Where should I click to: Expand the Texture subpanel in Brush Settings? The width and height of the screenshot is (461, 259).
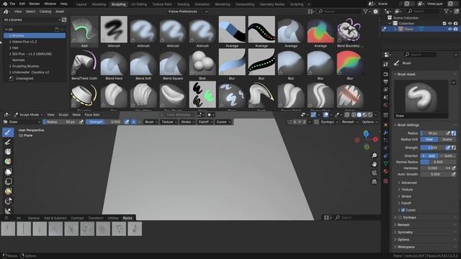pyautogui.click(x=407, y=190)
